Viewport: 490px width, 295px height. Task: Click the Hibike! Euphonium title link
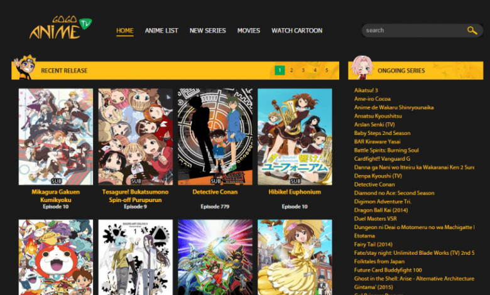(295, 192)
